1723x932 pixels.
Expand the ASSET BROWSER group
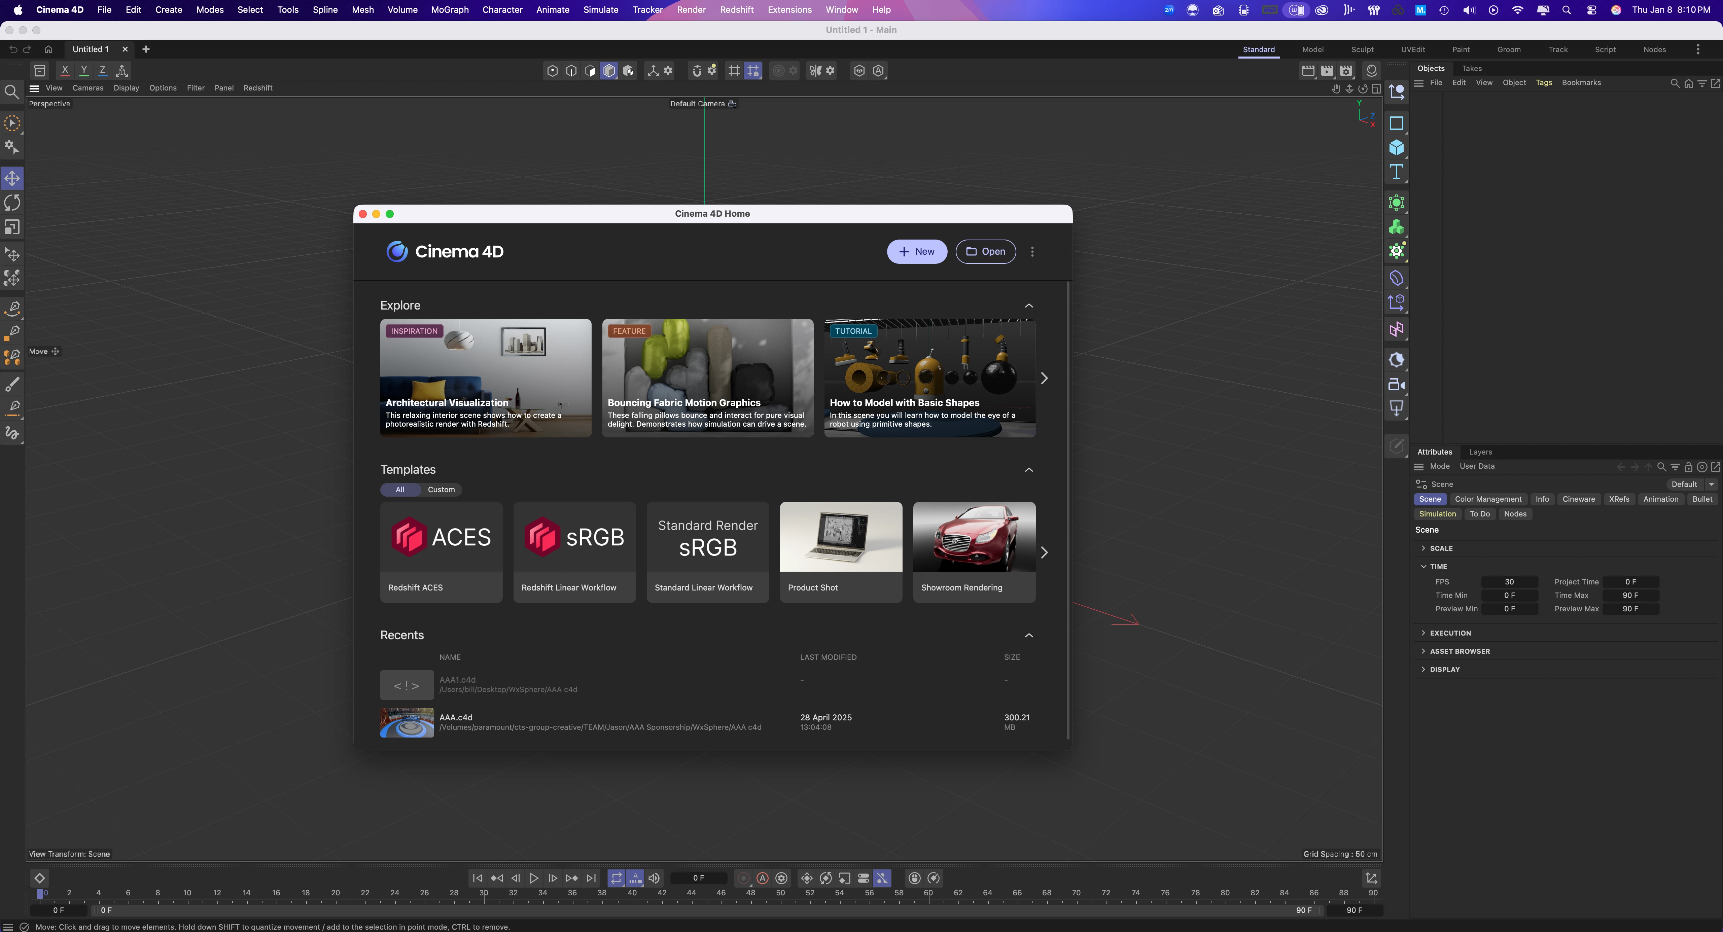click(x=1423, y=651)
